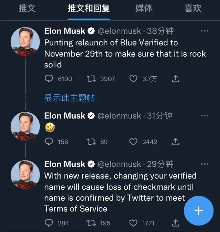Screen dimensions: 220x232
Task: Open more options on the emoji tweet
Action: click(205, 116)
